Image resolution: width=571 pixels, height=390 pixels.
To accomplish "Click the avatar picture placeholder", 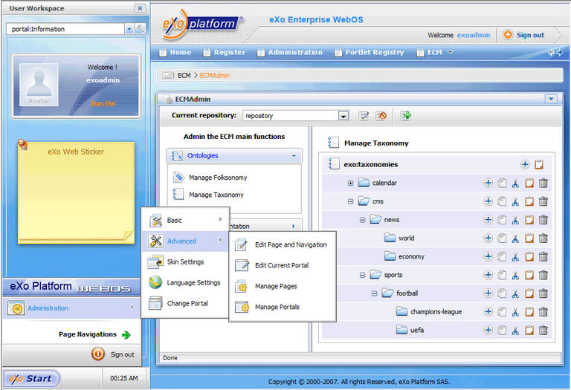I will point(39,85).
